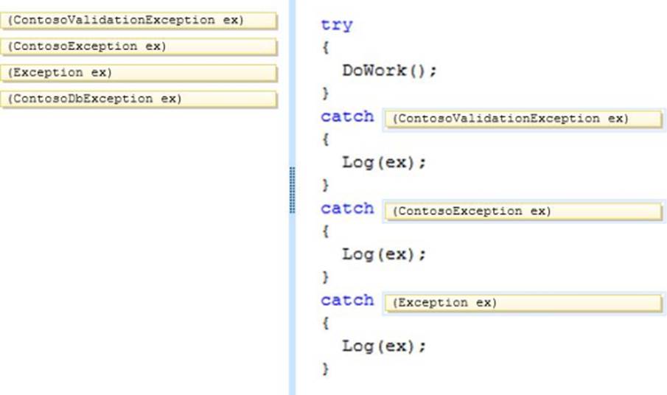Select ContosoValidationException ex option in left list
The image size is (667, 395).
[x=139, y=21]
